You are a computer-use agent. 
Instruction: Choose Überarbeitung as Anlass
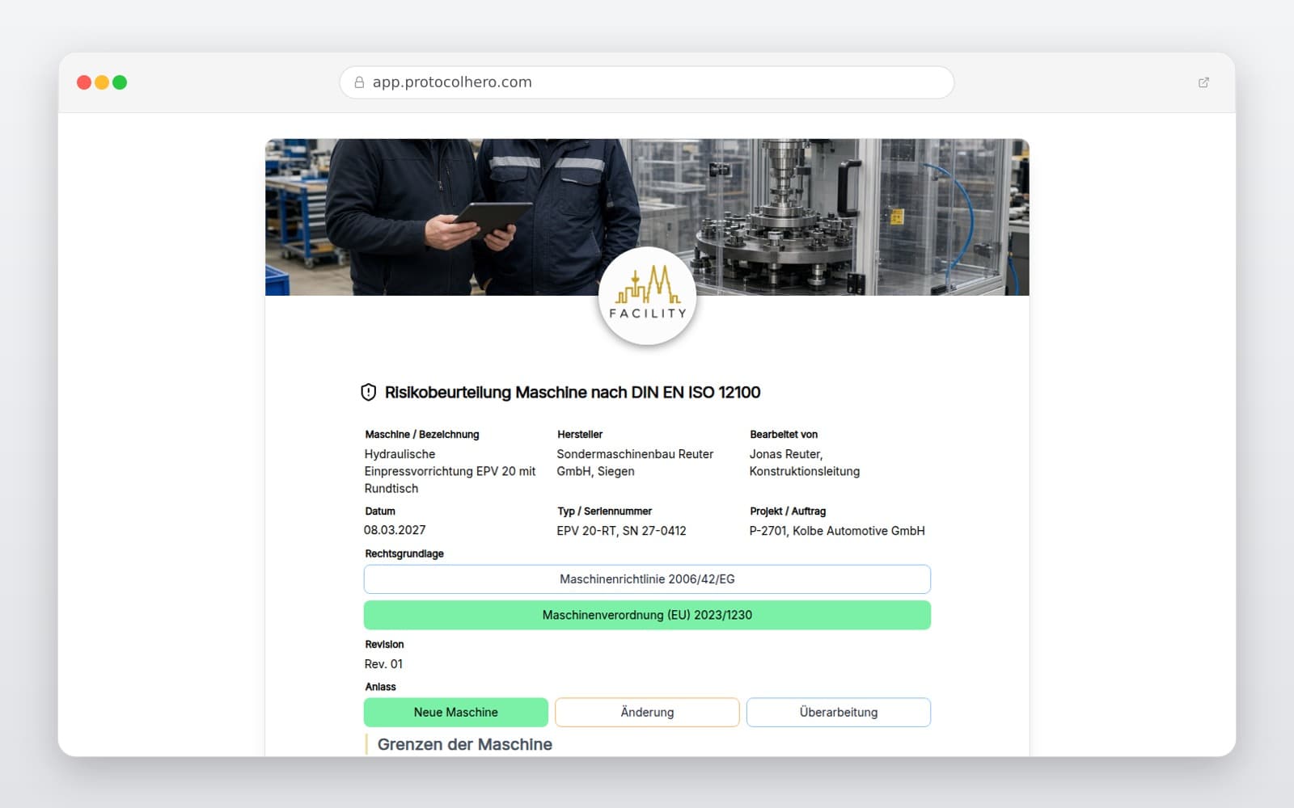(839, 713)
